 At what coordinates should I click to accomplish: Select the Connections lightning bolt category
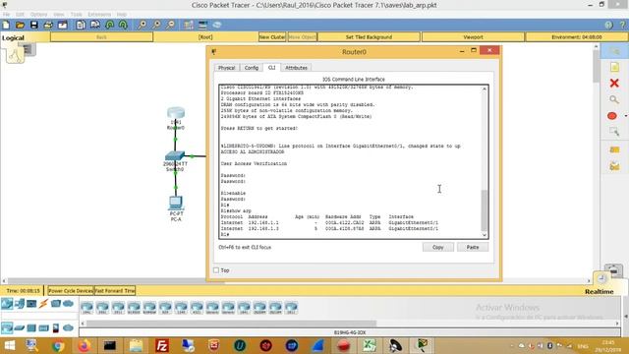point(43,304)
